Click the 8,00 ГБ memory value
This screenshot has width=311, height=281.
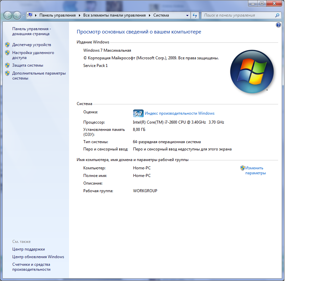[139, 130]
